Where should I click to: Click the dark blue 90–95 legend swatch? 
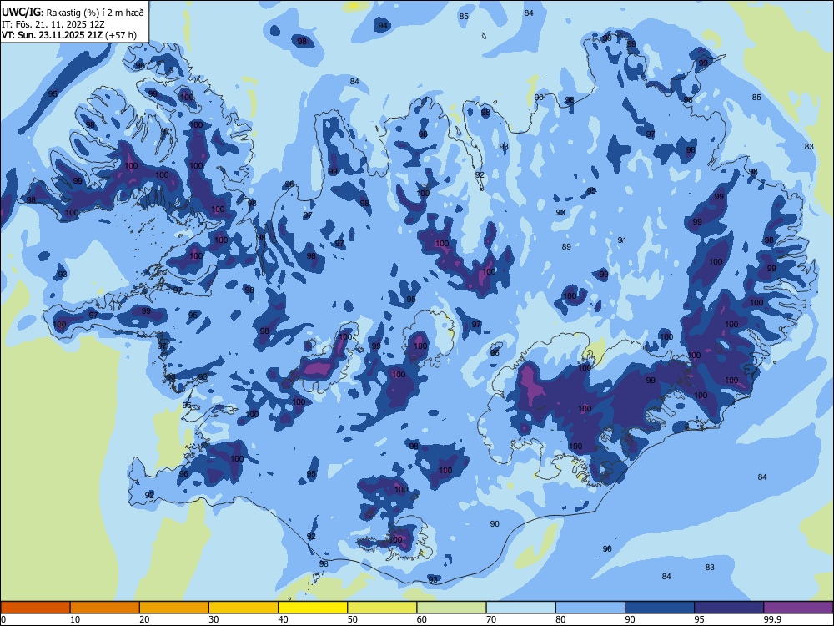point(660,608)
